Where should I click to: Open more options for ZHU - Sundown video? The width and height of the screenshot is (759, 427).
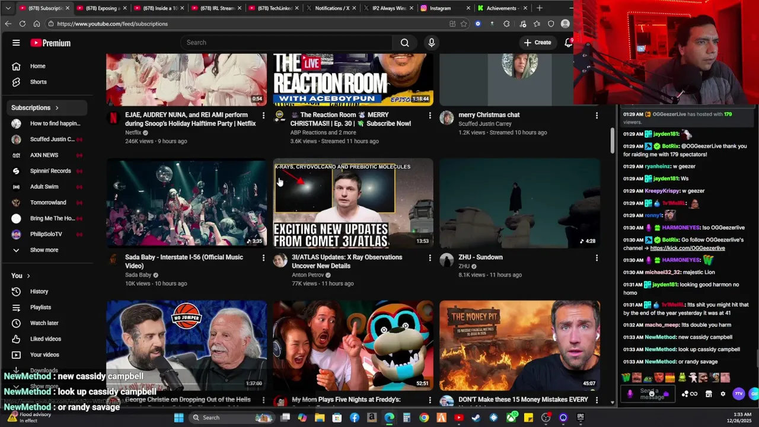(x=597, y=258)
